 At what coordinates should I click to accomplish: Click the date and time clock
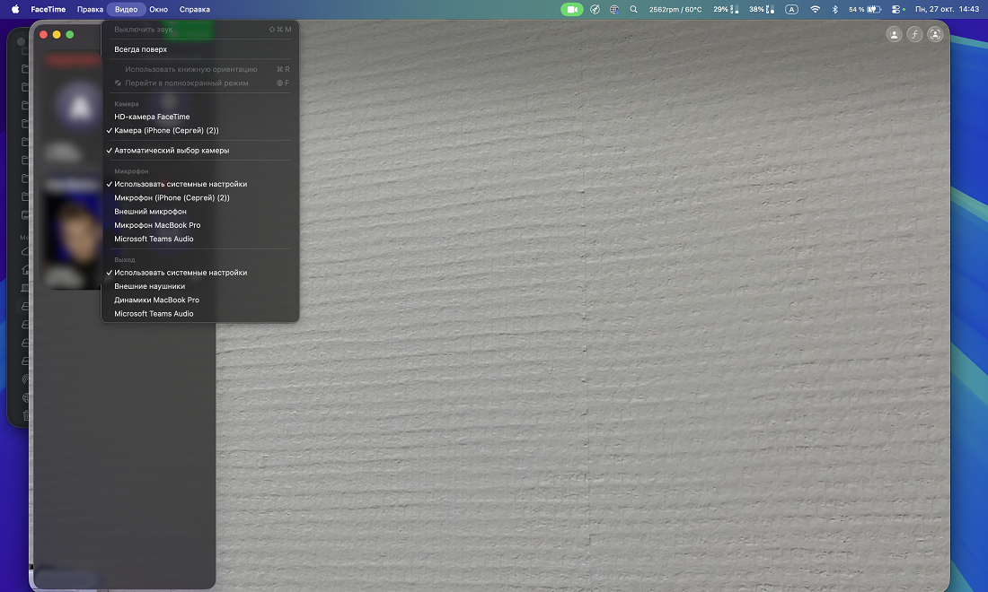(x=947, y=9)
